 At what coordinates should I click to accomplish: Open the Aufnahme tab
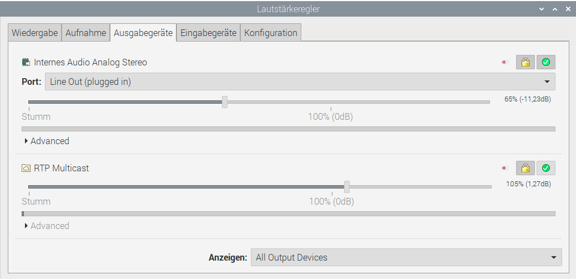pyautogui.click(x=85, y=33)
